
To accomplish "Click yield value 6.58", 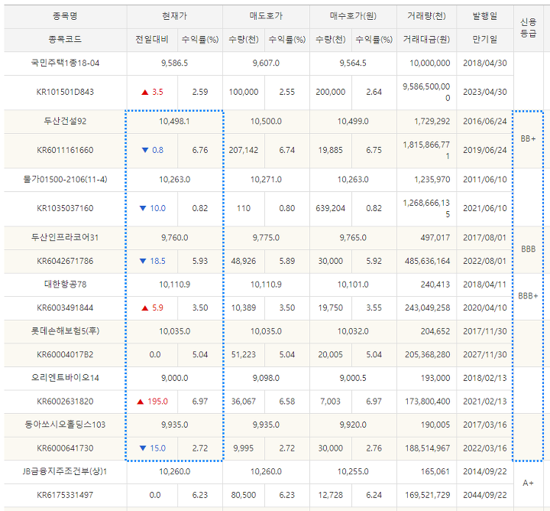I will tap(287, 402).
